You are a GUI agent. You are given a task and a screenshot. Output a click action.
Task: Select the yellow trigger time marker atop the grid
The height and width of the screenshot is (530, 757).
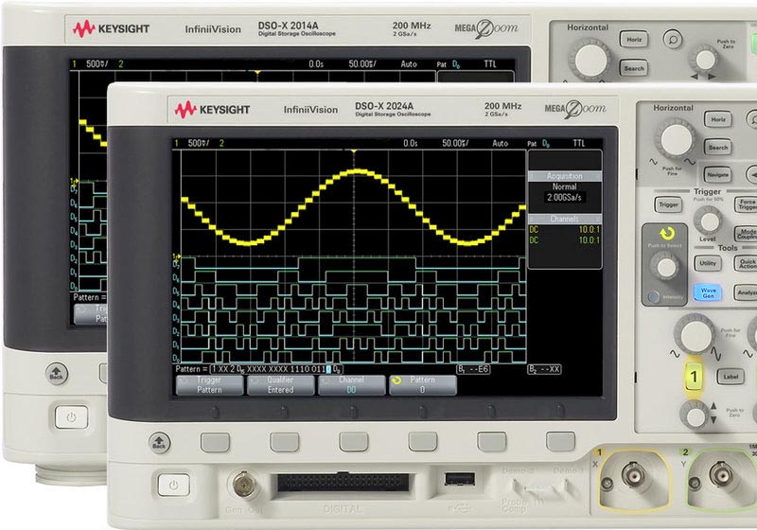[x=354, y=151]
